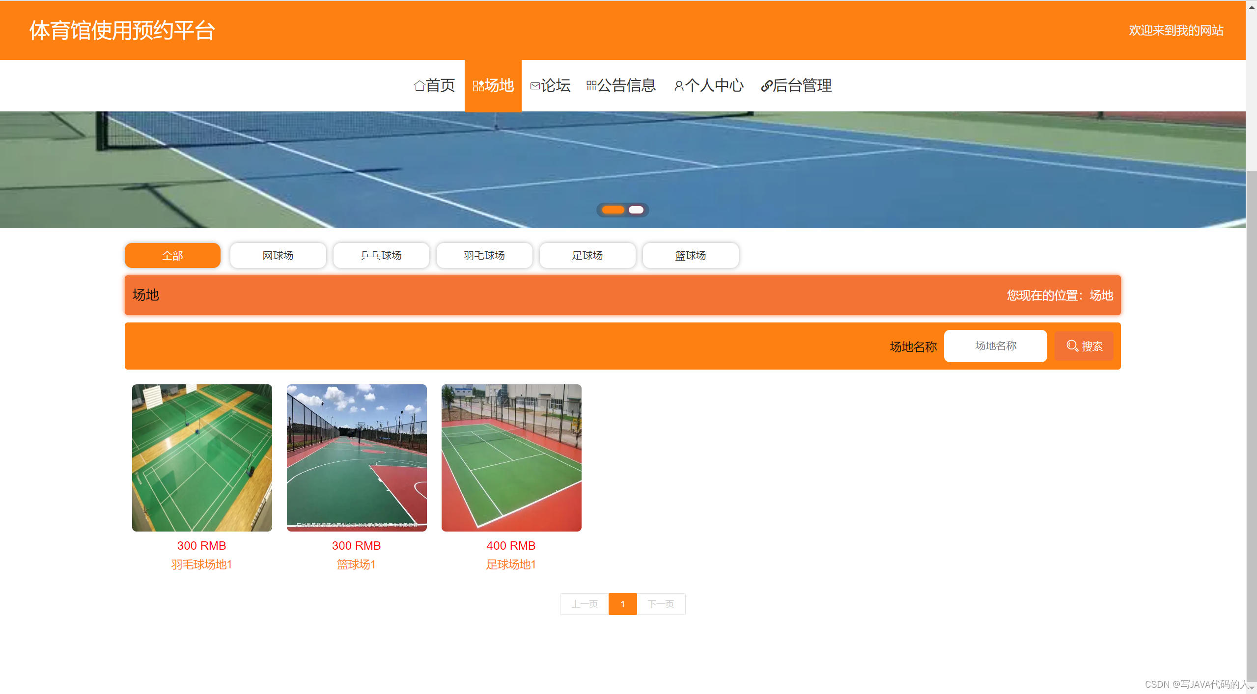Screen dimensions: 1257x694
Task: Select the orange first carousel indicator
Action: point(613,210)
